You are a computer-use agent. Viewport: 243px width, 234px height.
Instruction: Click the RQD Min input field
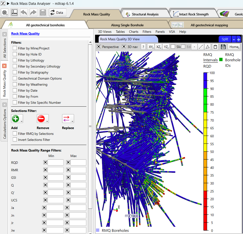[56, 163]
